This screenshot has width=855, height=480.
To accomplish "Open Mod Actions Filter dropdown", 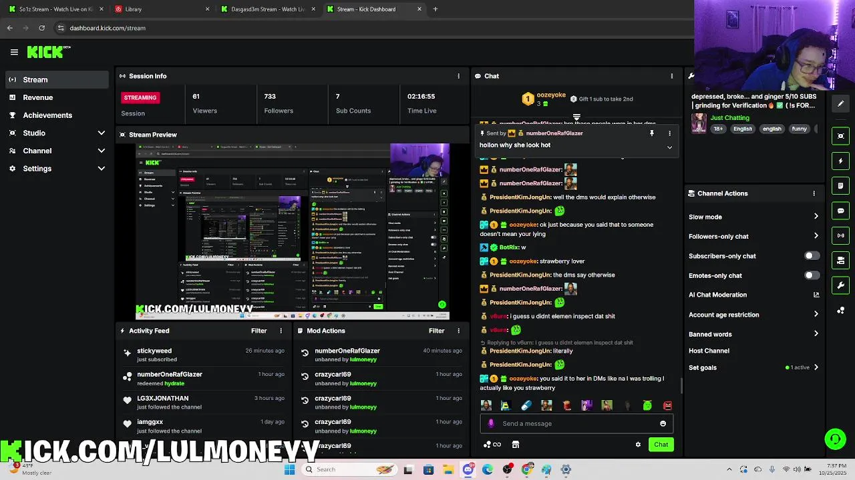I will [x=436, y=331].
